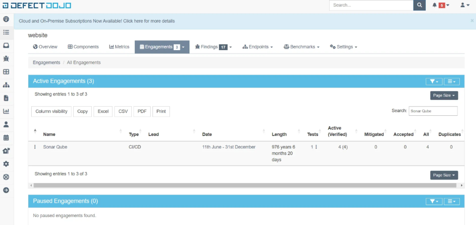Click the subscriptions announcement link text
Viewport: 476px width, 225px height.
click(x=97, y=21)
